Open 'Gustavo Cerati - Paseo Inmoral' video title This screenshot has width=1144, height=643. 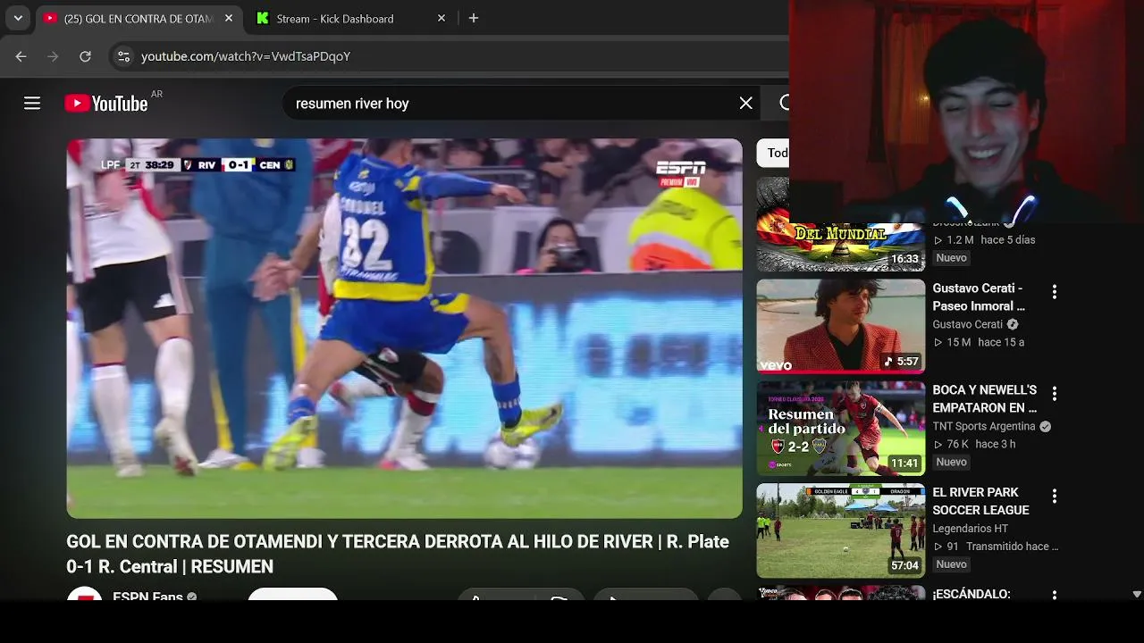click(x=979, y=297)
